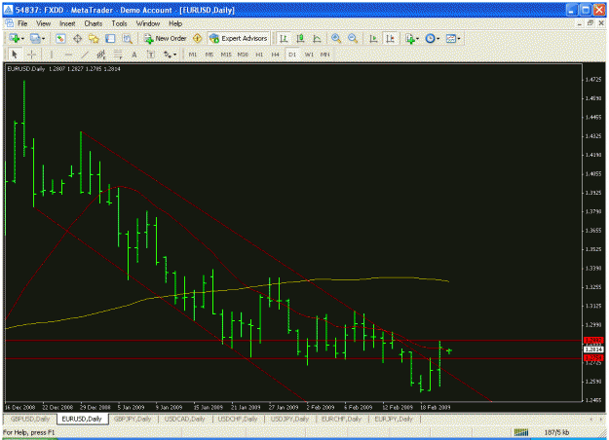Click the connection status bars in status bar

[521, 432]
